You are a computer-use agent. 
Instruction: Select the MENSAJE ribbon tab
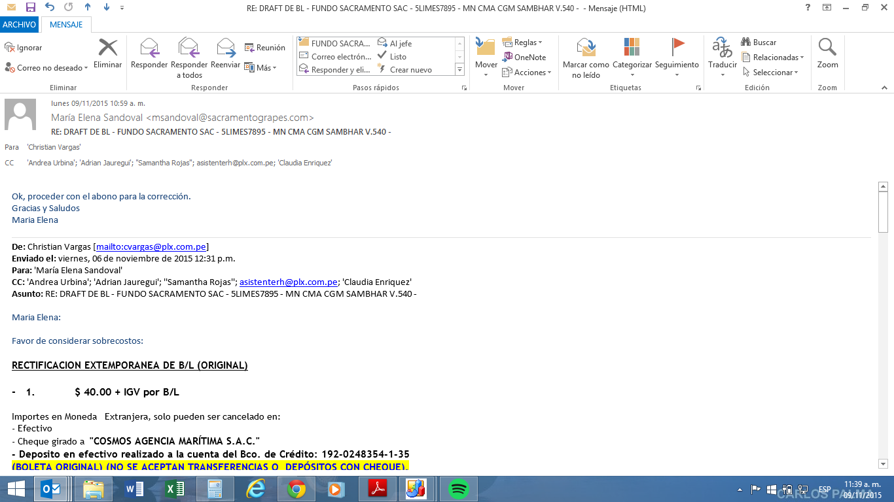tap(66, 25)
